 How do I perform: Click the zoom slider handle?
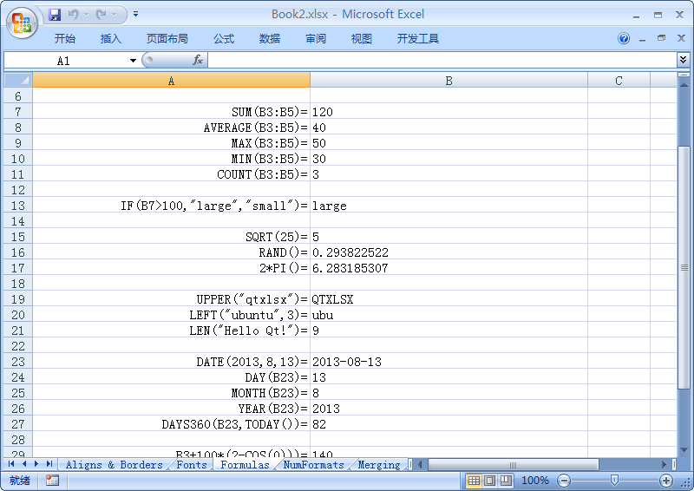pos(614,481)
